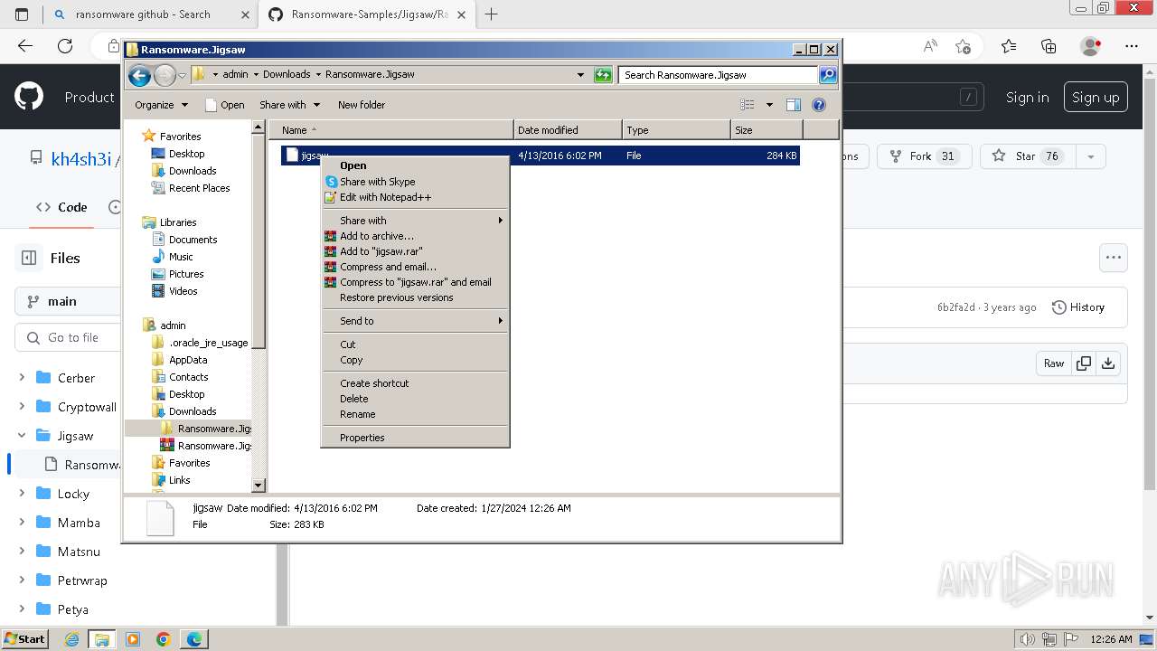The width and height of the screenshot is (1157, 651).
Task: Open Properties from the context menu
Action: [x=416, y=438]
